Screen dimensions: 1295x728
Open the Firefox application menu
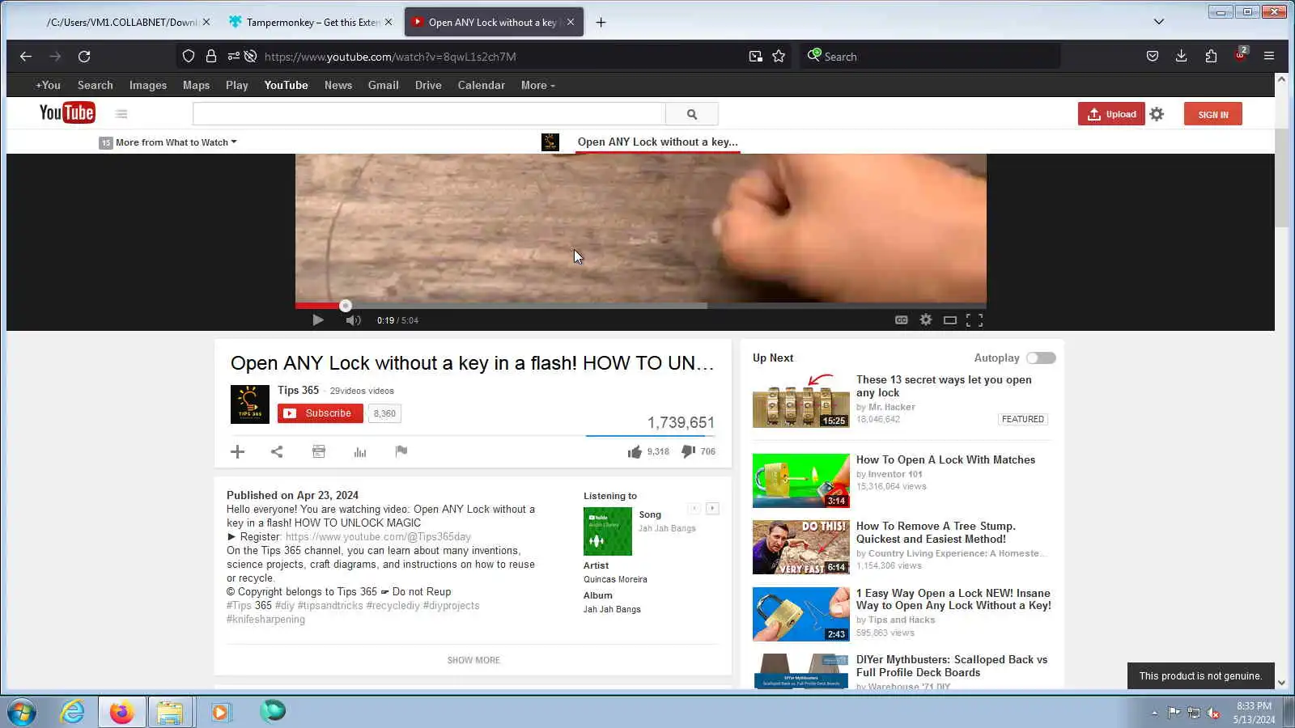point(1268,56)
